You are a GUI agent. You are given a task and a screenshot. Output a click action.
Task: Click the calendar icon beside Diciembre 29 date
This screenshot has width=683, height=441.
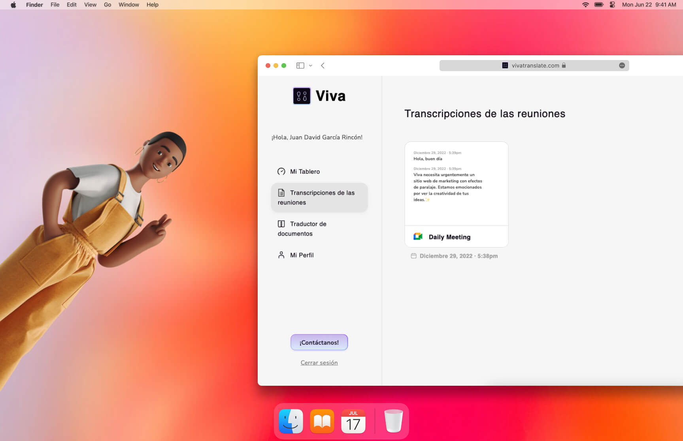(413, 256)
